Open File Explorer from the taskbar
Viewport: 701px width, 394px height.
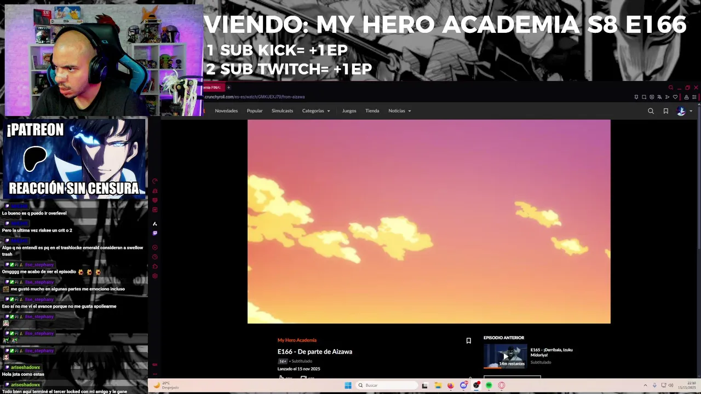click(x=438, y=385)
